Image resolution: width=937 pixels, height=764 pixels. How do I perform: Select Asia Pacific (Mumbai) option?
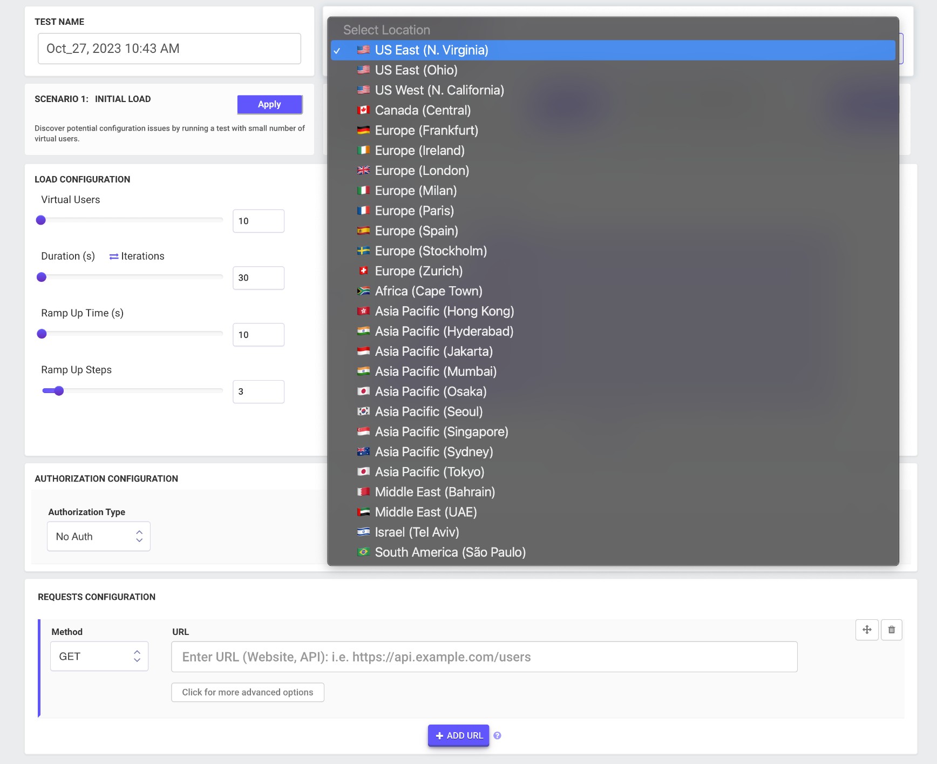click(x=613, y=371)
